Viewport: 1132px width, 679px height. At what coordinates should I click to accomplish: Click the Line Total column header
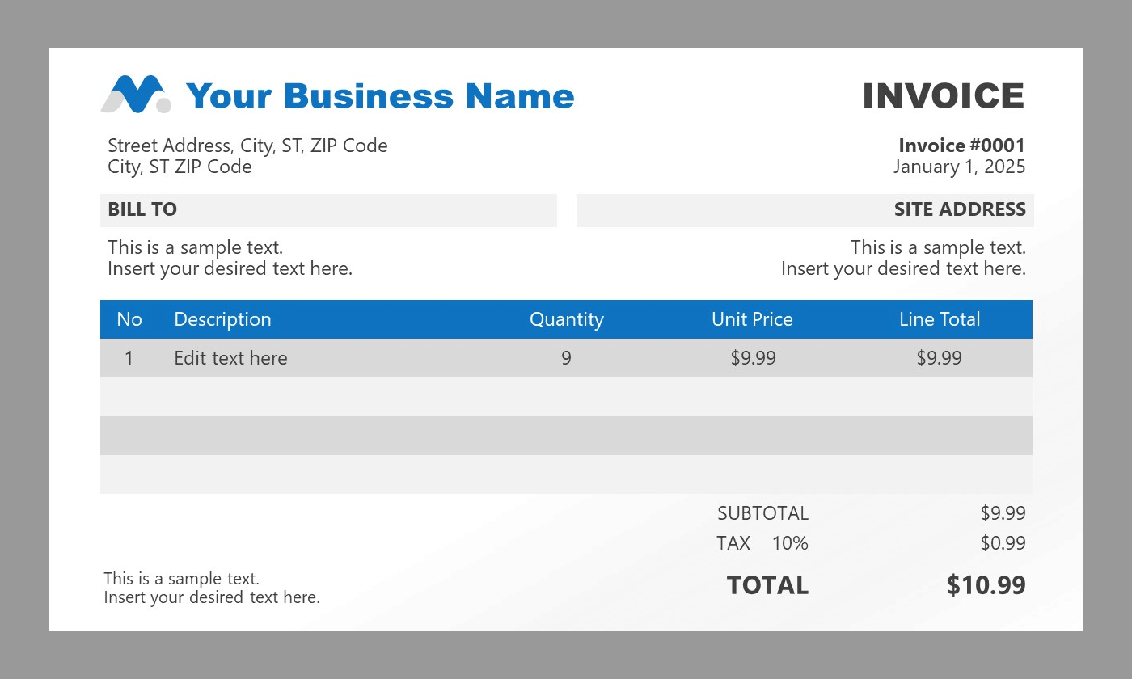click(940, 319)
